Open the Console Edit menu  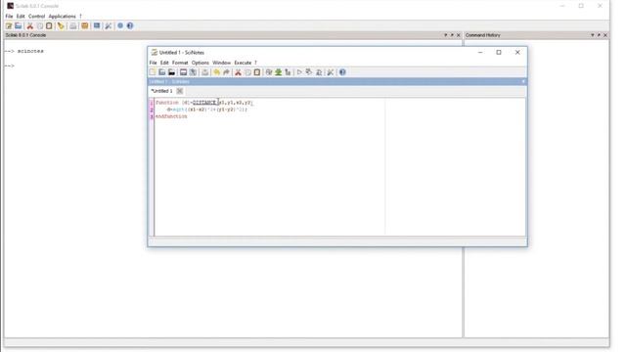point(21,17)
